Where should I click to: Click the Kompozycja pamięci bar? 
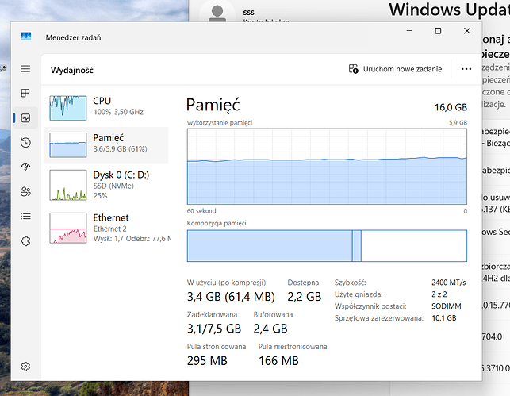click(x=327, y=245)
